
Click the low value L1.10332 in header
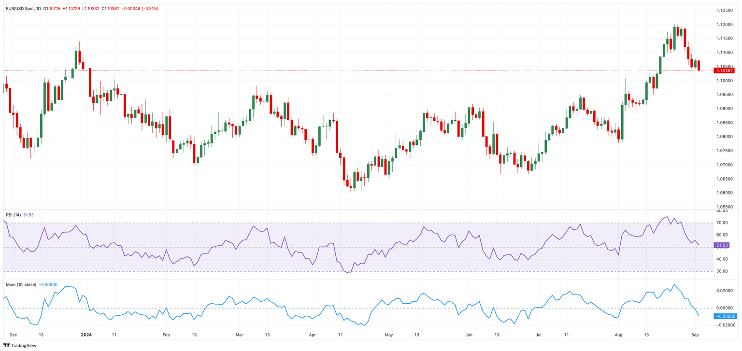[x=92, y=9]
